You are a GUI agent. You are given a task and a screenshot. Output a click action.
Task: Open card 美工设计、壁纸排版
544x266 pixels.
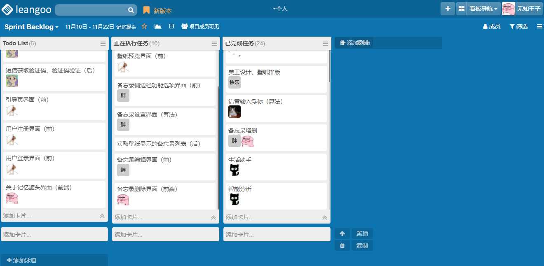(276, 79)
